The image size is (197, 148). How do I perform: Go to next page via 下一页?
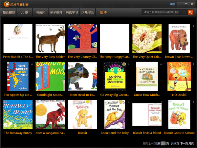point(184,143)
